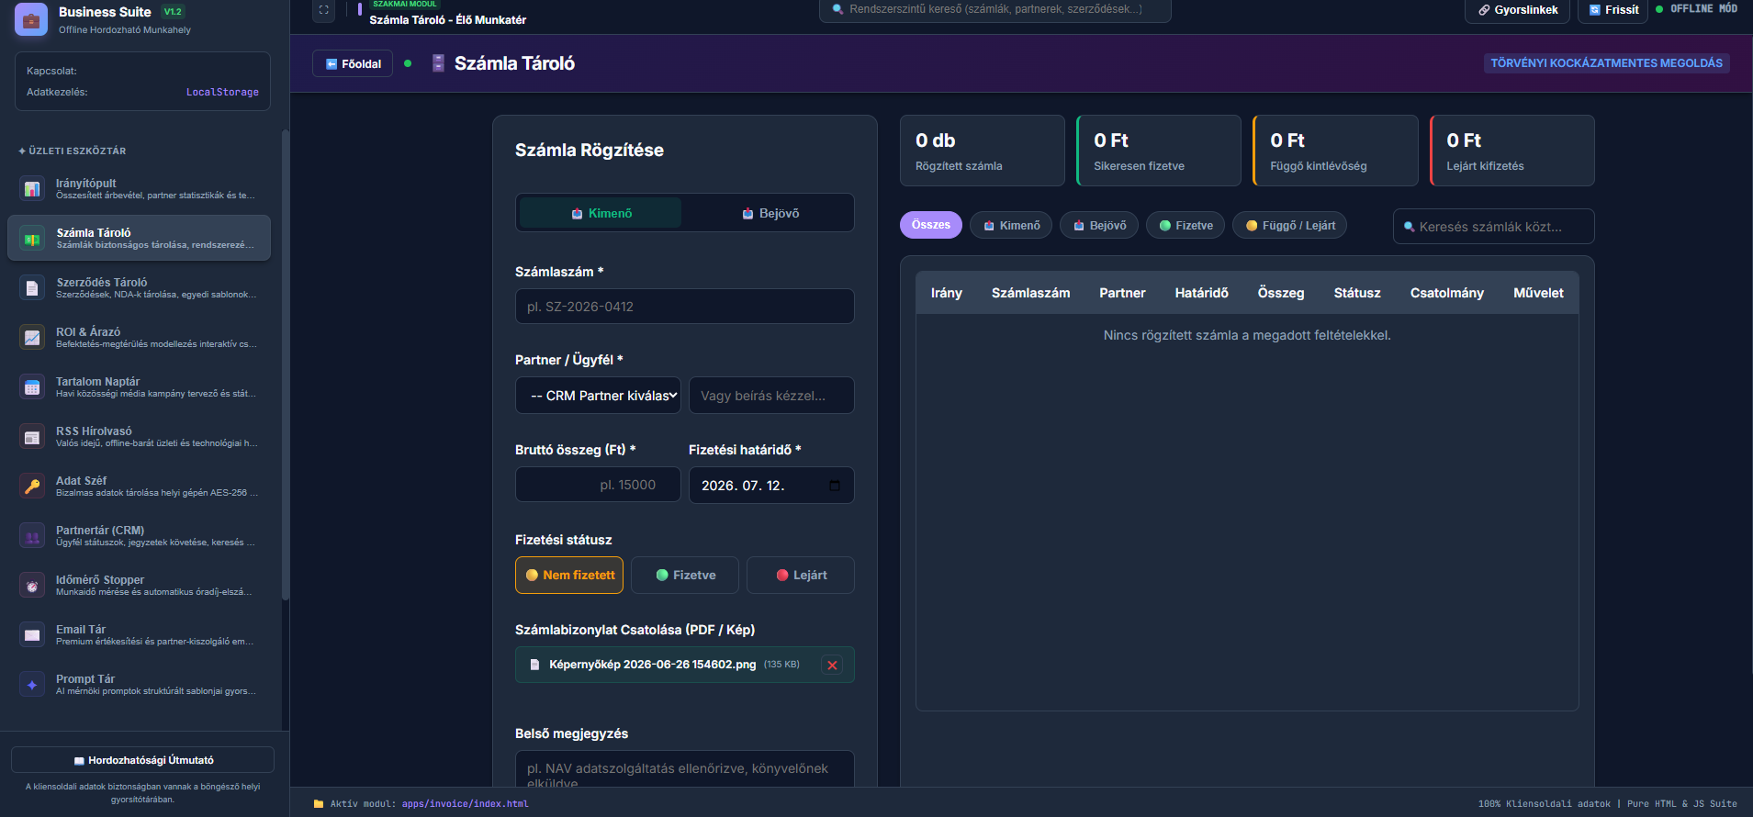Image resolution: width=1753 pixels, height=817 pixels.
Task: Click the Státusz column header
Action: click(x=1357, y=293)
